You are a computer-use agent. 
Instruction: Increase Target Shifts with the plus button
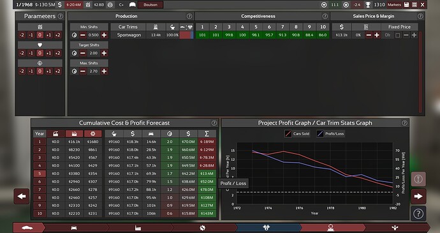(x=104, y=53)
